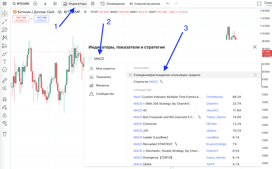Open the Индикаторы indicators button
This screenshot has width=272, height=169.
pyautogui.click(x=75, y=4)
